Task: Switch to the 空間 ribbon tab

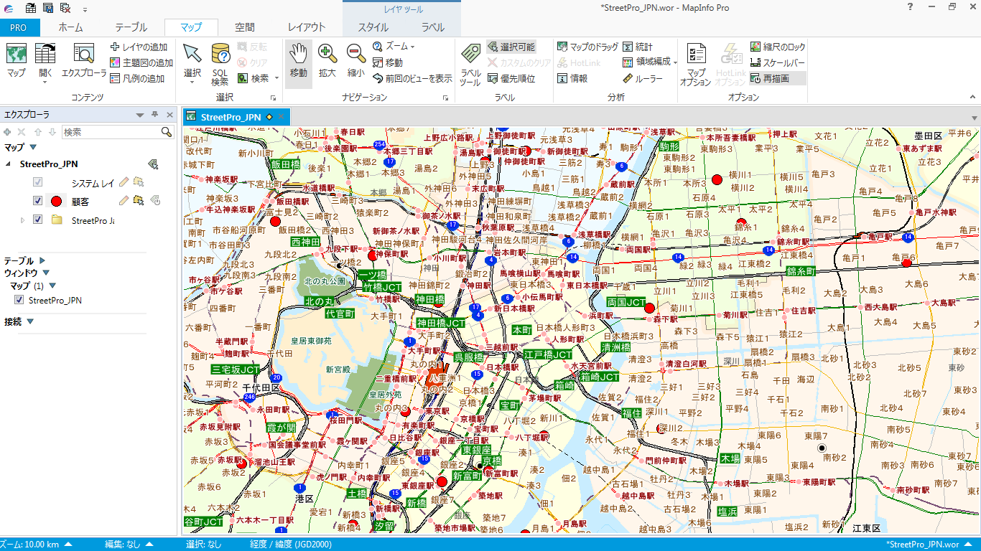Action: point(245,27)
